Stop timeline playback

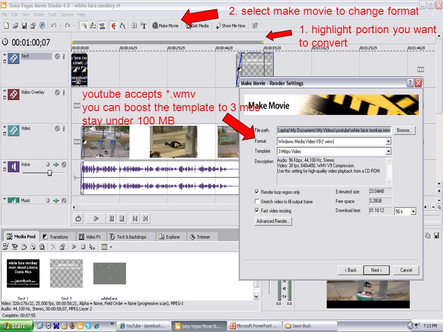122,218
